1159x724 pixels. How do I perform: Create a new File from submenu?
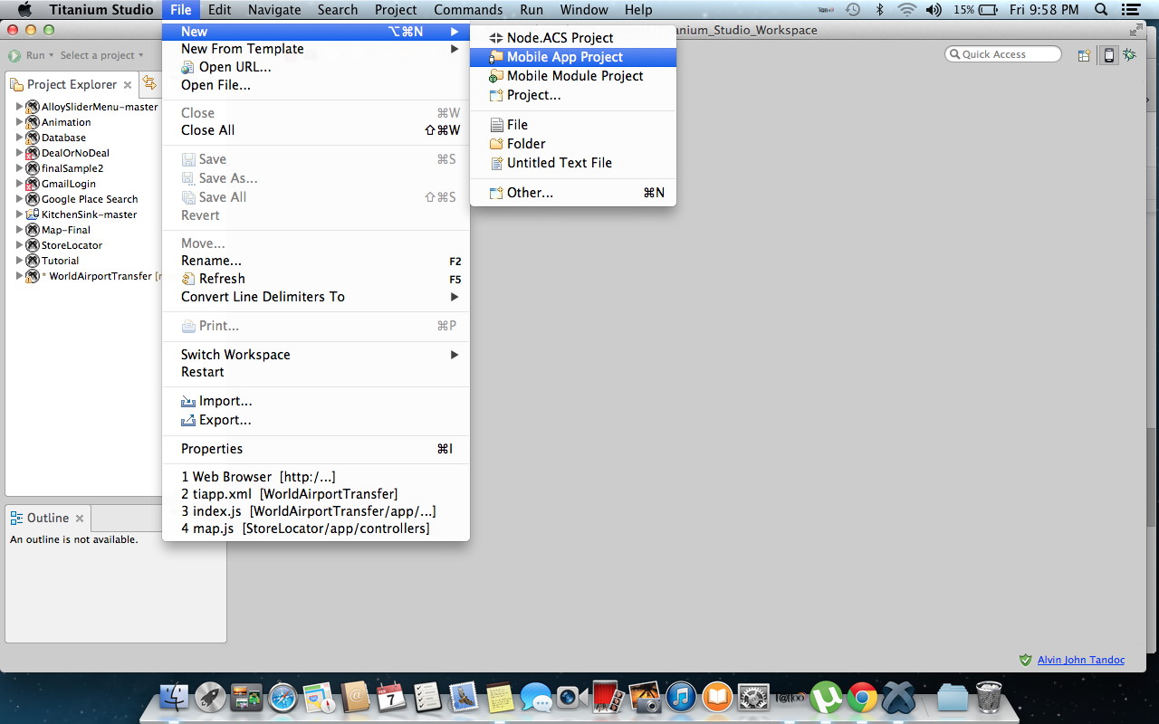coord(572,125)
